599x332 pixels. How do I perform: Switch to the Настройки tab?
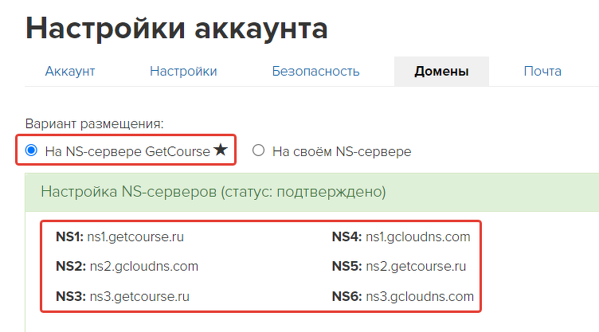click(x=183, y=72)
